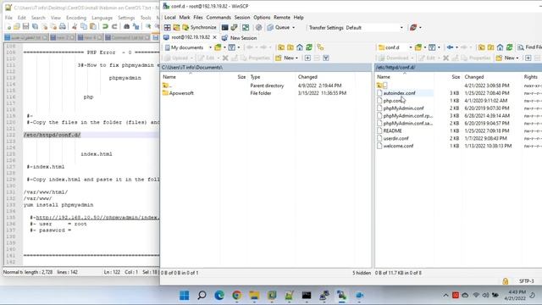Open the Mark menu in WinSCP

pyautogui.click(x=185, y=17)
